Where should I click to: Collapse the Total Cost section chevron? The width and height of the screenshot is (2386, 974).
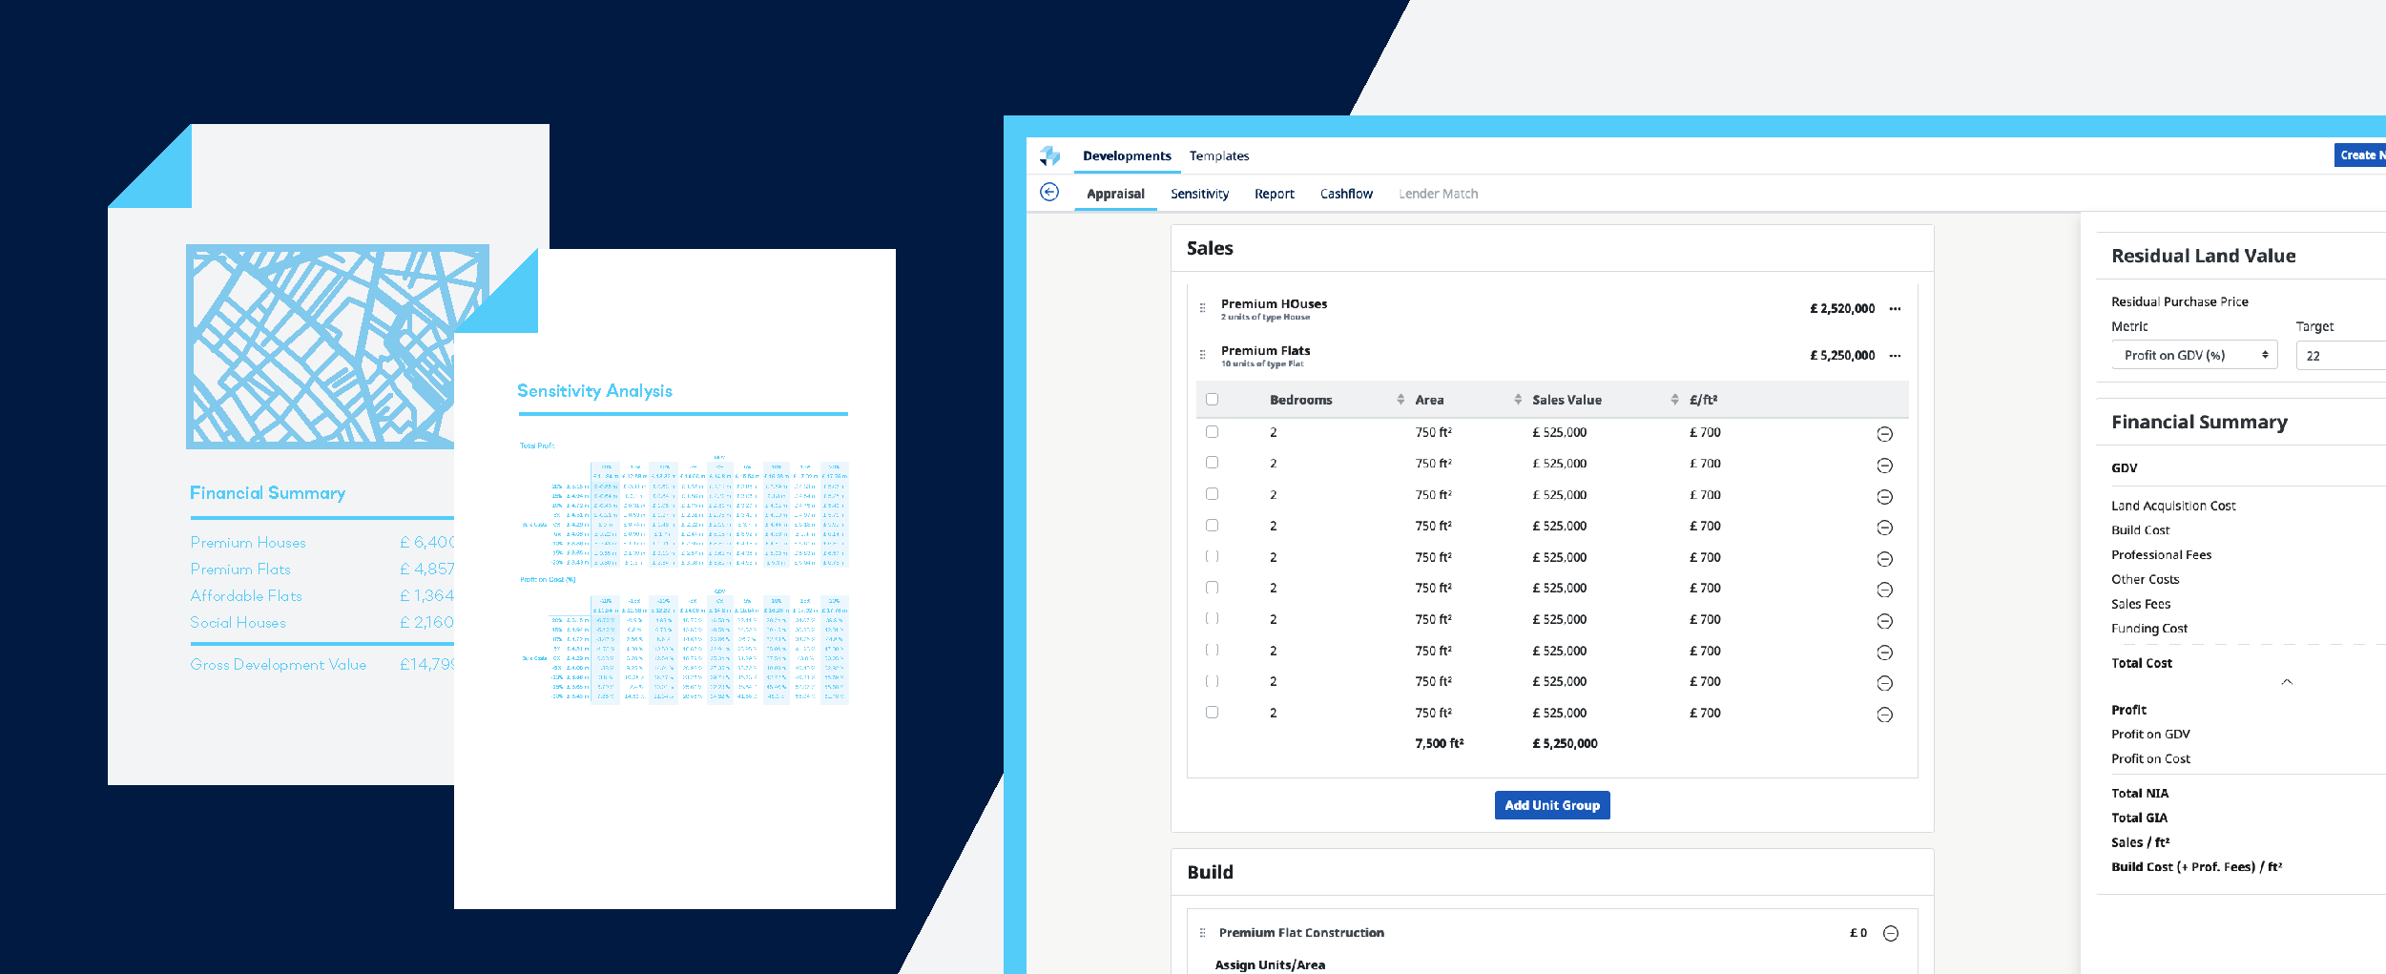click(x=2287, y=682)
